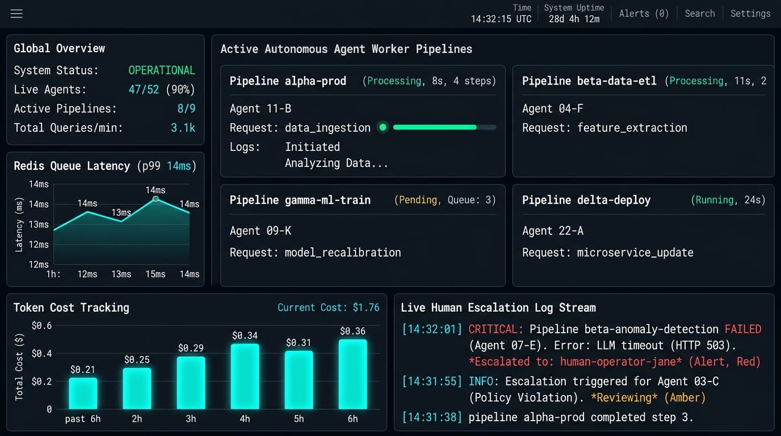Viewport: 781px width, 436px height.
Task: Select the 2h cost bar
Action: pyautogui.click(x=137, y=388)
